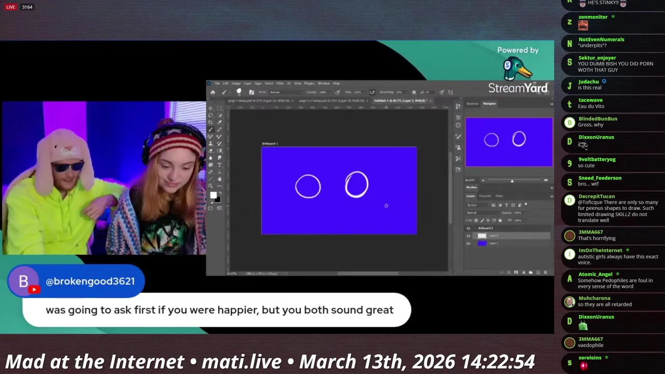
Task: Select the Path Selection tool
Action: pyautogui.click(x=219, y=172)
